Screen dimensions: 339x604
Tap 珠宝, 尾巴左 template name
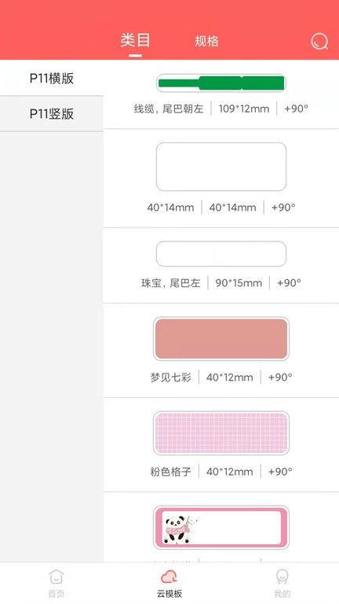pyautogui.click(x=170, y=283)
